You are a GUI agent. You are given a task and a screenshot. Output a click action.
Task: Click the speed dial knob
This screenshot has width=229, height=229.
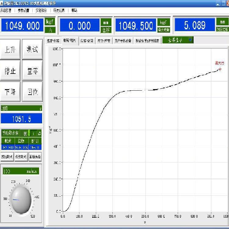21,200
